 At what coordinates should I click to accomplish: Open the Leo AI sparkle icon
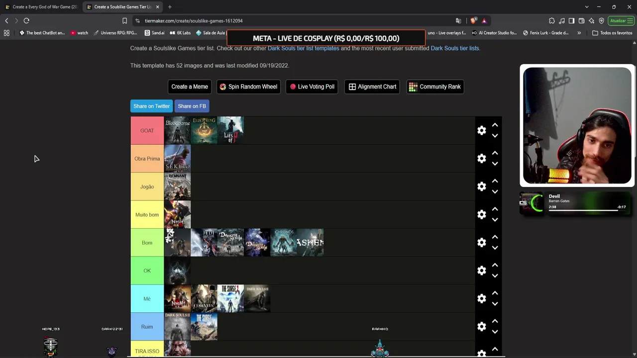[x=591, y=21]
